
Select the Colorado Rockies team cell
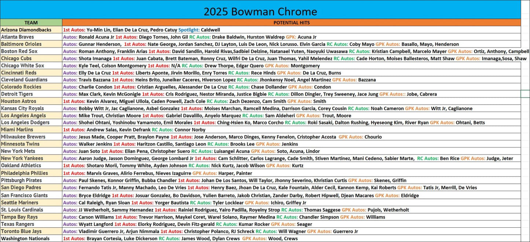click(31, 87)
